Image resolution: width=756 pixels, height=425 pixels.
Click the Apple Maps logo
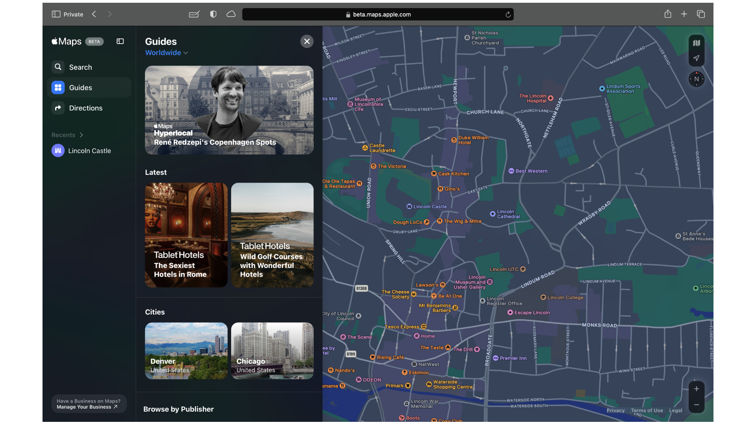[x=67, y=41]
